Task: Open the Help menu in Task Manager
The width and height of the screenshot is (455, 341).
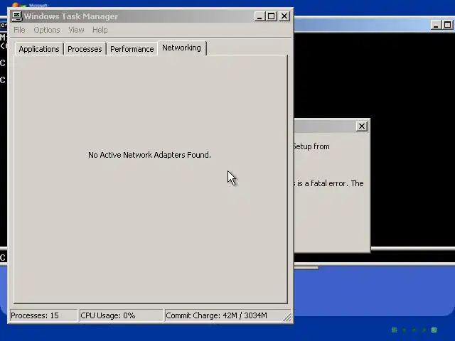Action: coord(100,30)
